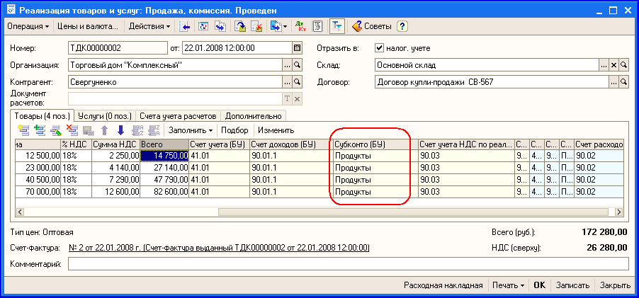The image size is (639, 298).
Task: Open the ДтКт postings result icon
Action: coord(301,26)
